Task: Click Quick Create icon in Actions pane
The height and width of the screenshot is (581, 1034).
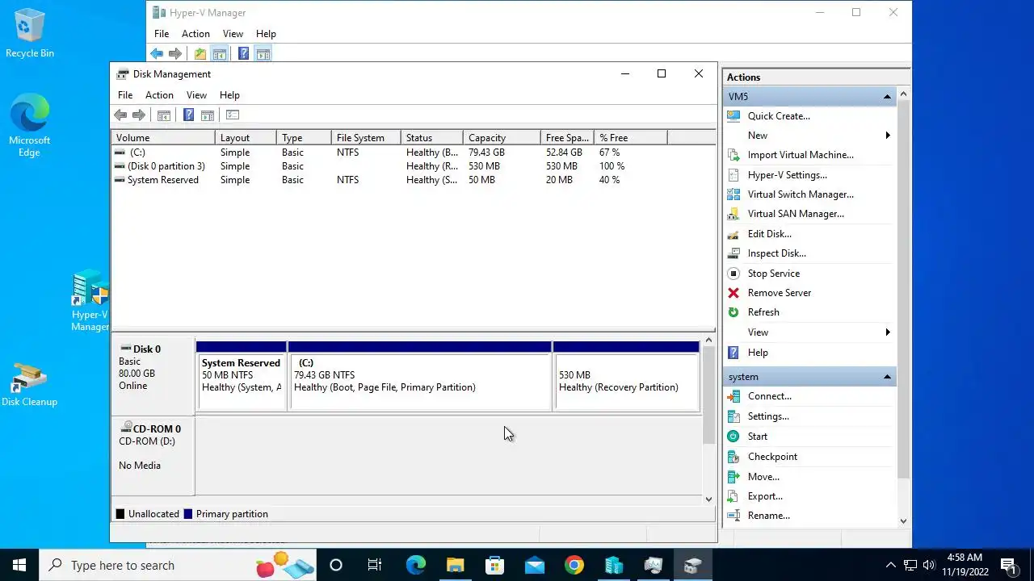Action: [733, 116]
